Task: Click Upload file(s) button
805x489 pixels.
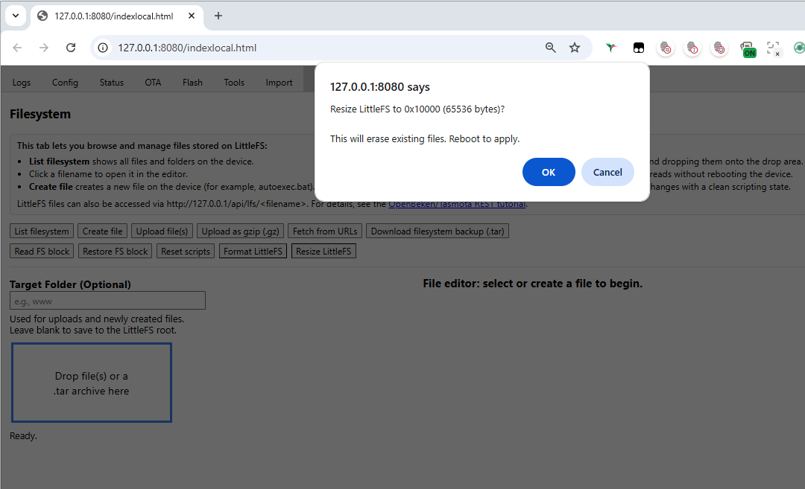Action: pyautogui.click(x=162, y=231)
